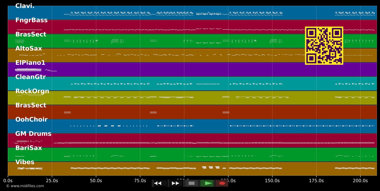Select the Clavi. track label

click(x=25, y=6)
